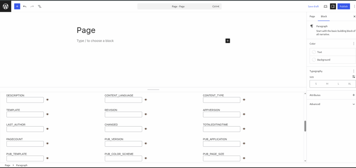Open the top bar options menu
This screenshot has height=168, width=356.
click(354, 6)
